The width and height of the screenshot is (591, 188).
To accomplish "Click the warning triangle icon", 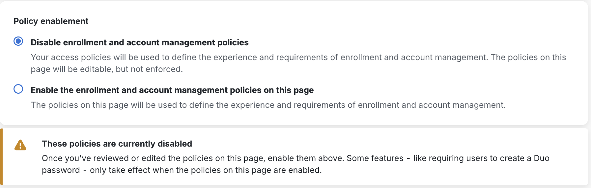I will click(x=20, y=145).
